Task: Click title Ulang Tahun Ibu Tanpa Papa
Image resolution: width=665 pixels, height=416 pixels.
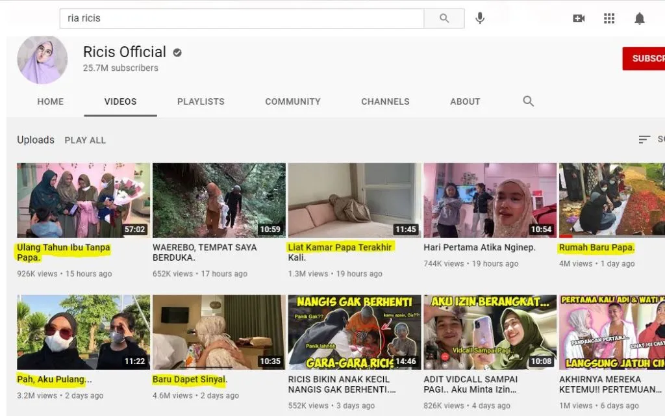Action: (64, 252)
